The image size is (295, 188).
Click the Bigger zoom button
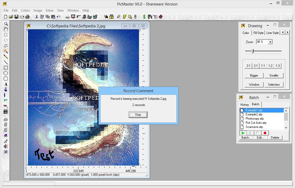click(254, 75)
